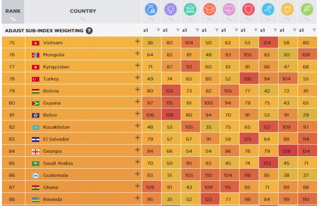Open the sub-index weighting help question mark
319x206 pixels.
tap(89, 30)
